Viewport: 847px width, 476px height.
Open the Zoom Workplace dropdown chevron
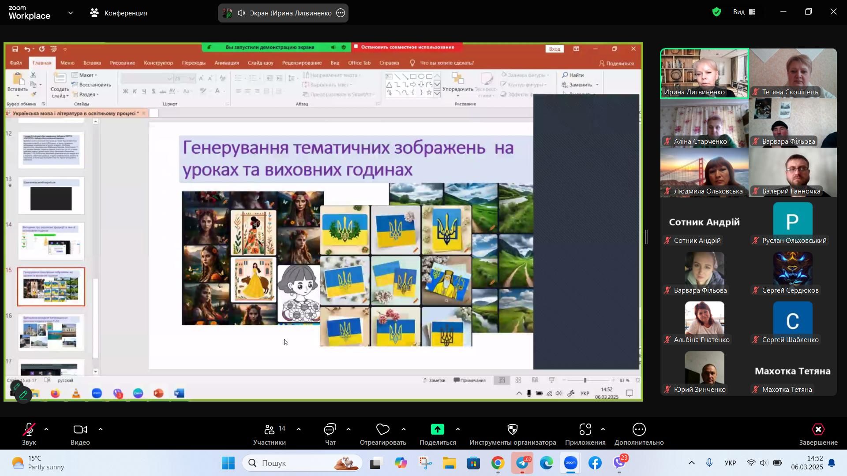[71, 13]
